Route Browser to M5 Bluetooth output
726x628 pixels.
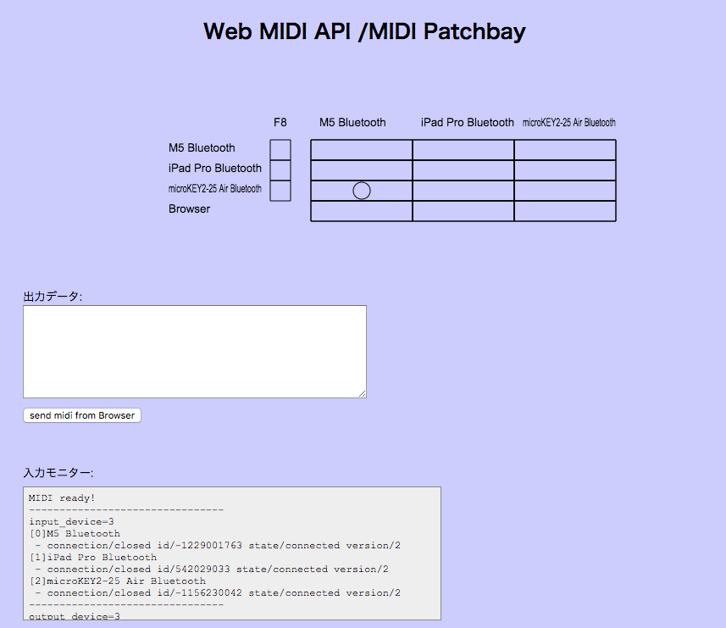point(361,210)
